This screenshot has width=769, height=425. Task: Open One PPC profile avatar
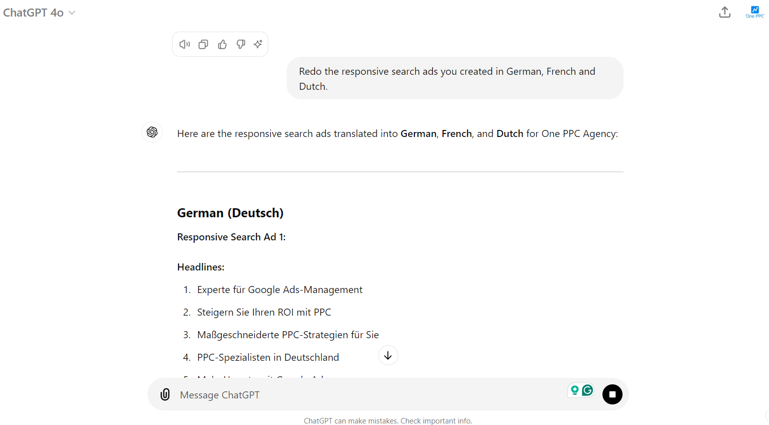tap(755, 12)
